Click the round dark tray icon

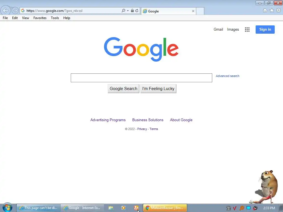tap(255, 208)
